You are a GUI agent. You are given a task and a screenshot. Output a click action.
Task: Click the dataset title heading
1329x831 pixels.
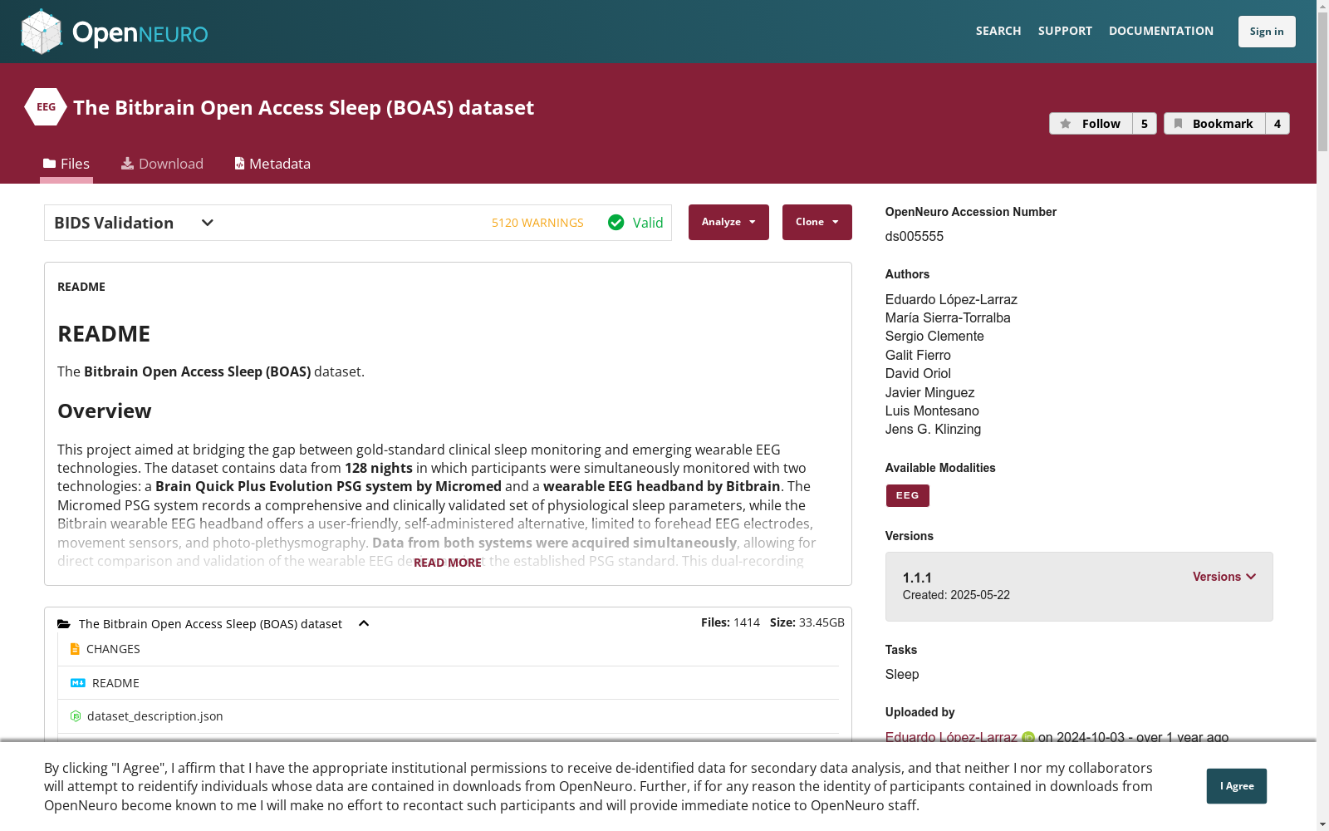click(x=304, y=107)
